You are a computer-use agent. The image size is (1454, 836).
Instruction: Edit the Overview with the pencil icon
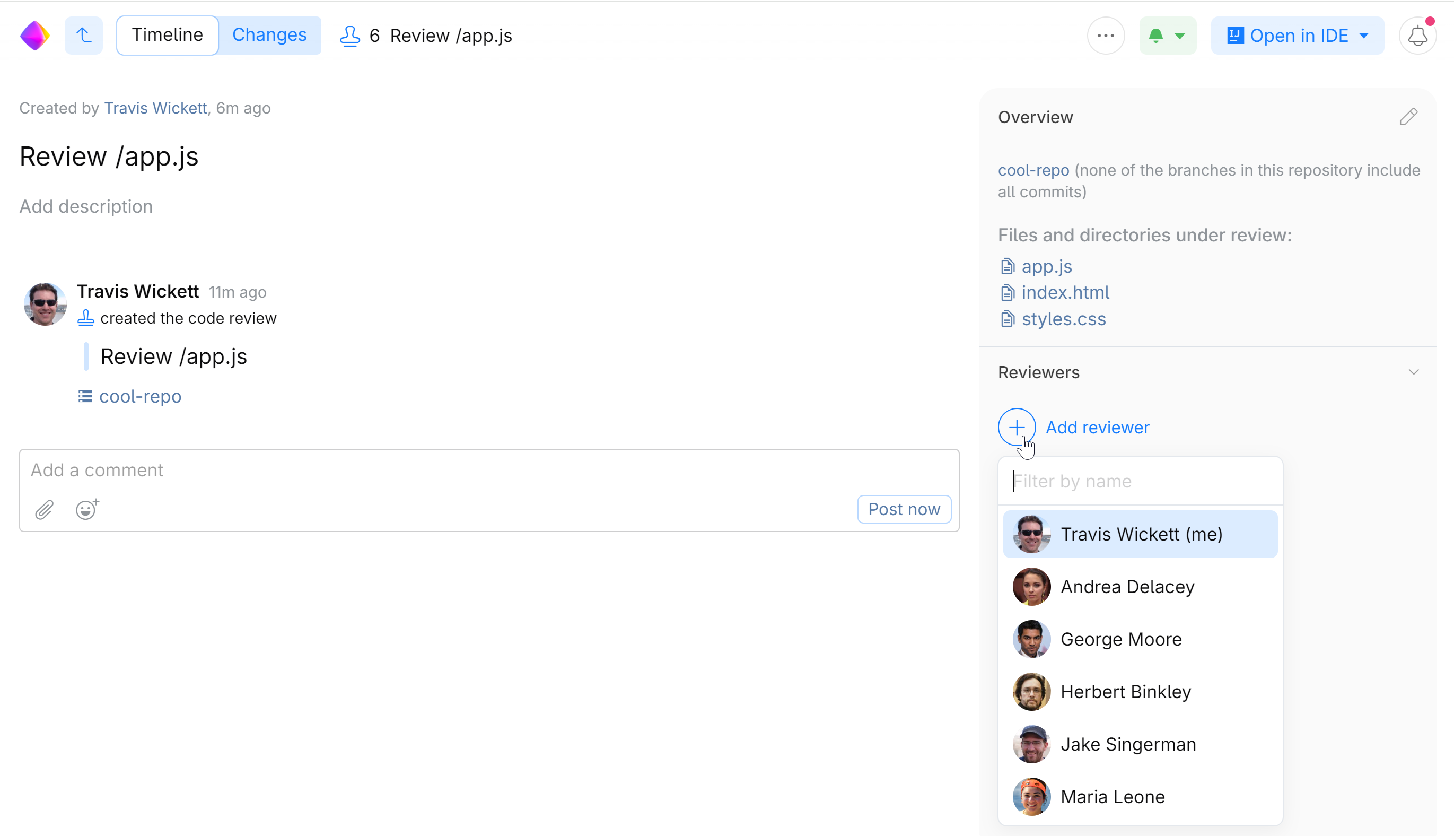(1409, 117)
